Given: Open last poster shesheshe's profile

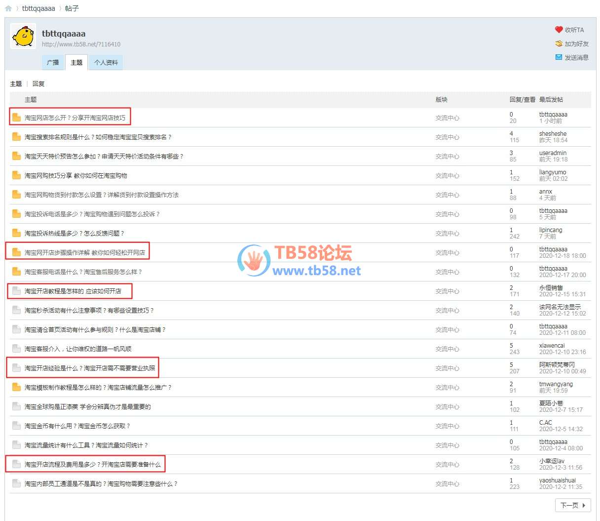Looking at the screenshot, I should pos(553,134).
